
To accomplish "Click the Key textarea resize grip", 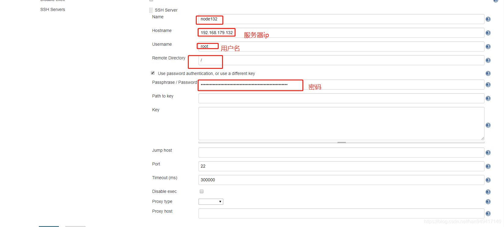I will tap(482, 138).
